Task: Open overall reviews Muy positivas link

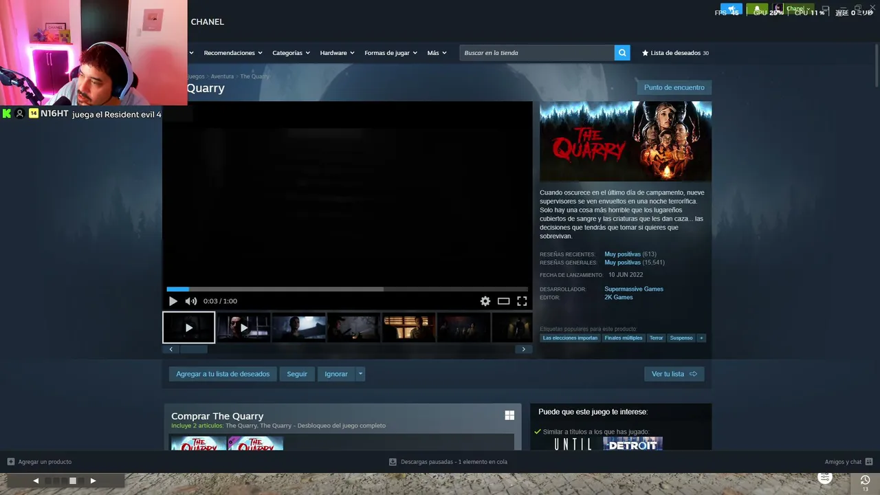Action: coord(622,263)
